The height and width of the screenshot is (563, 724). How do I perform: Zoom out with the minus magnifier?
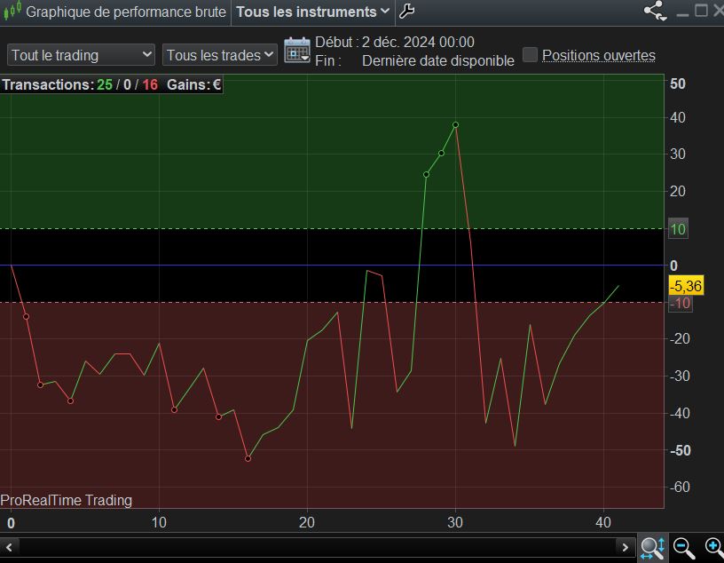pyautogui.click(x=684, y=547)
